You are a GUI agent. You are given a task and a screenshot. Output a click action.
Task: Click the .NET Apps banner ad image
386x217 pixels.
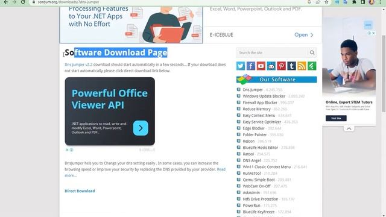131,25
